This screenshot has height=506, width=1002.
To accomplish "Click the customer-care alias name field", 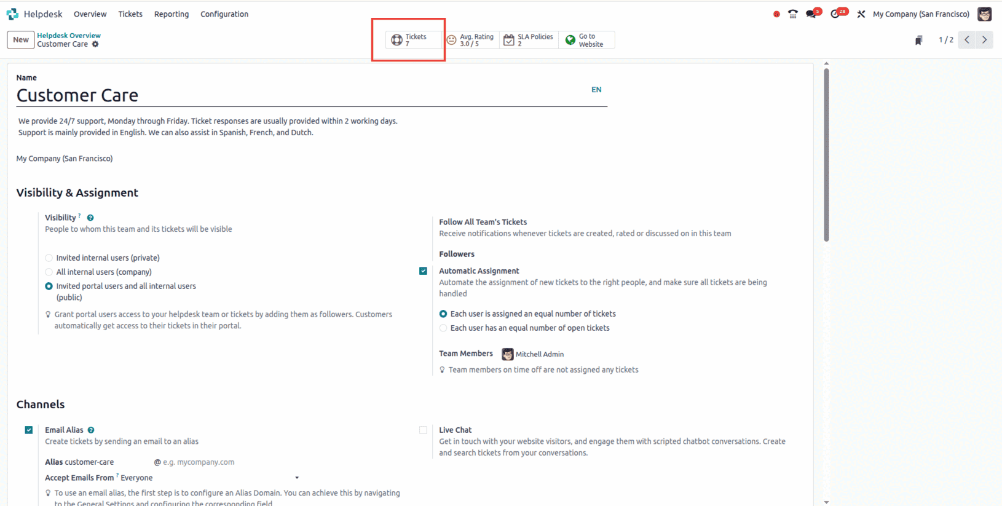I will 89,462.
